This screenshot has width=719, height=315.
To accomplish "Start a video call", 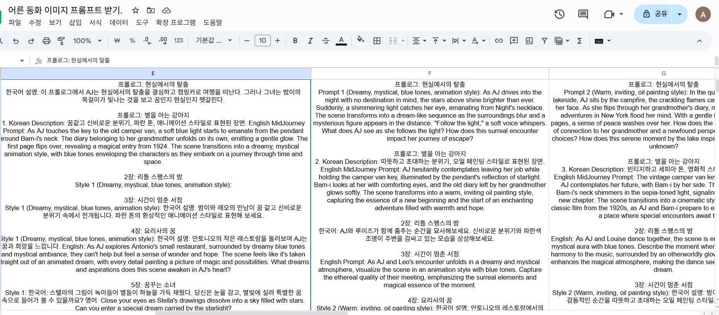I will click(x=609, y=14).
